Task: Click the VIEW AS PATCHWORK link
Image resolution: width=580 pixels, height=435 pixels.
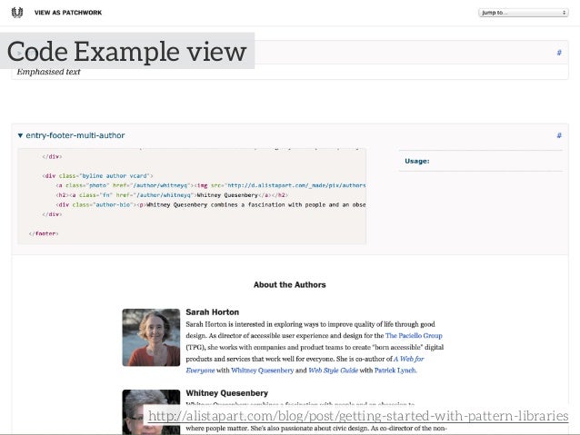Action: click(68, 13)
